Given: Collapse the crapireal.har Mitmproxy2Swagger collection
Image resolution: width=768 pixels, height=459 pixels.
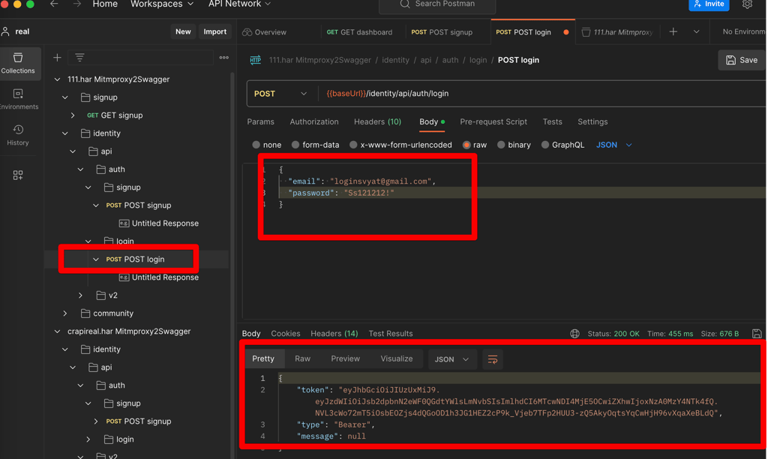Looking at the screenshot, I should (57, 331).
